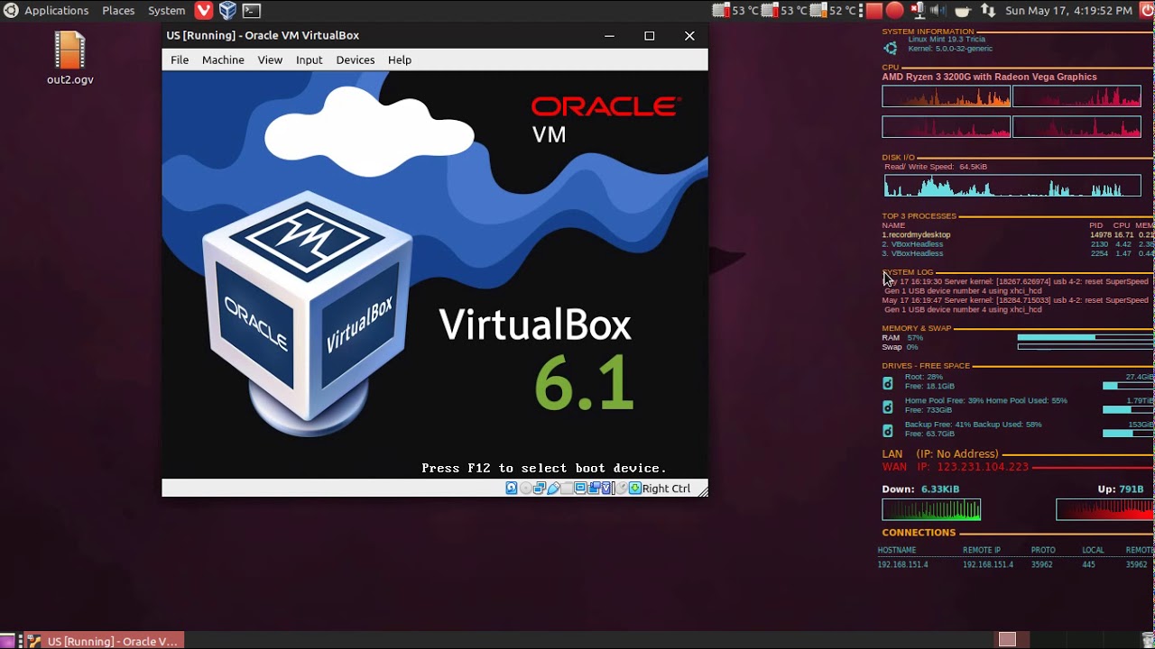Open out2.ogv file on desktop
Screen dimensions: 1155x649
[x=69, y=59]
